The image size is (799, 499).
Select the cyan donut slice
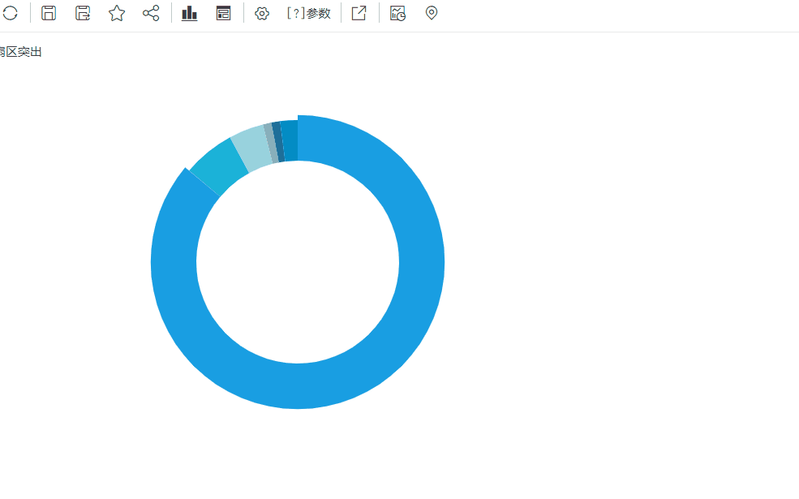pyautogui.click(x=218, y=166)
